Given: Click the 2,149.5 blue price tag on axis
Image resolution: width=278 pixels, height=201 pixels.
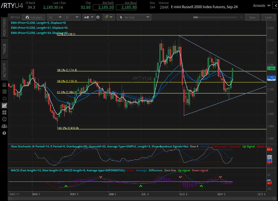Looking at the screenshot, I should tap(271, 77).
